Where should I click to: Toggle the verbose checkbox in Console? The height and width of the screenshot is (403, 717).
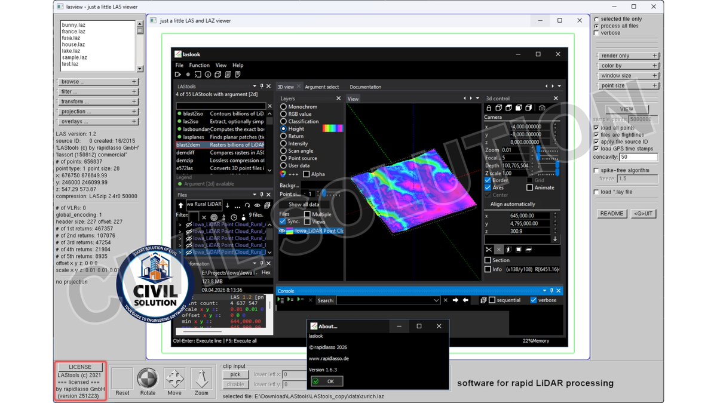[534, 300]
